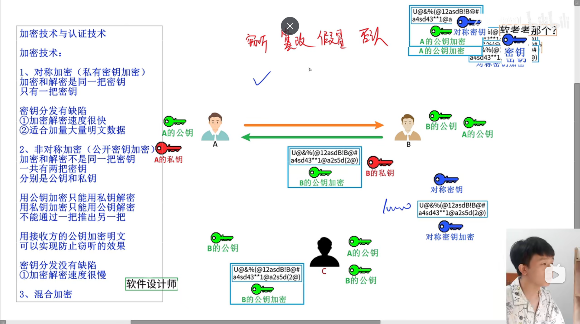Screen dimensions: 580x324
Task: Click the line '用公钥加密只能用私钥解密'
Action: (77, 198)
